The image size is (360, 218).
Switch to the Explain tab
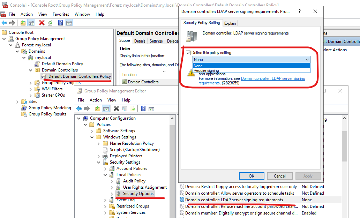coord(230,23)
